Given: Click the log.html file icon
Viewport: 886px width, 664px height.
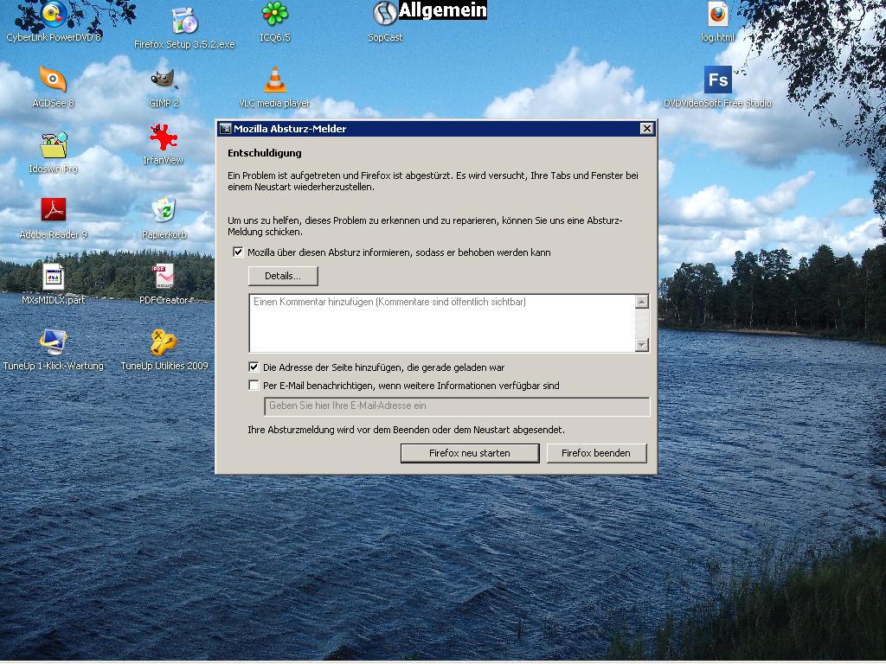Looking at the screenshot, I should [x=717, y=15].
